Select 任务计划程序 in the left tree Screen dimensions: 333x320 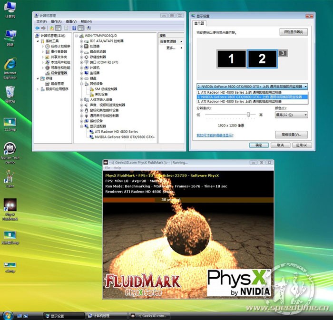[x=58, y=46]
